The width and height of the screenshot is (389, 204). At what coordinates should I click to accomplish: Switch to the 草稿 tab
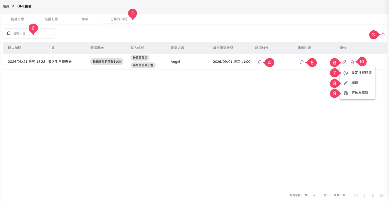pos(85,19)
